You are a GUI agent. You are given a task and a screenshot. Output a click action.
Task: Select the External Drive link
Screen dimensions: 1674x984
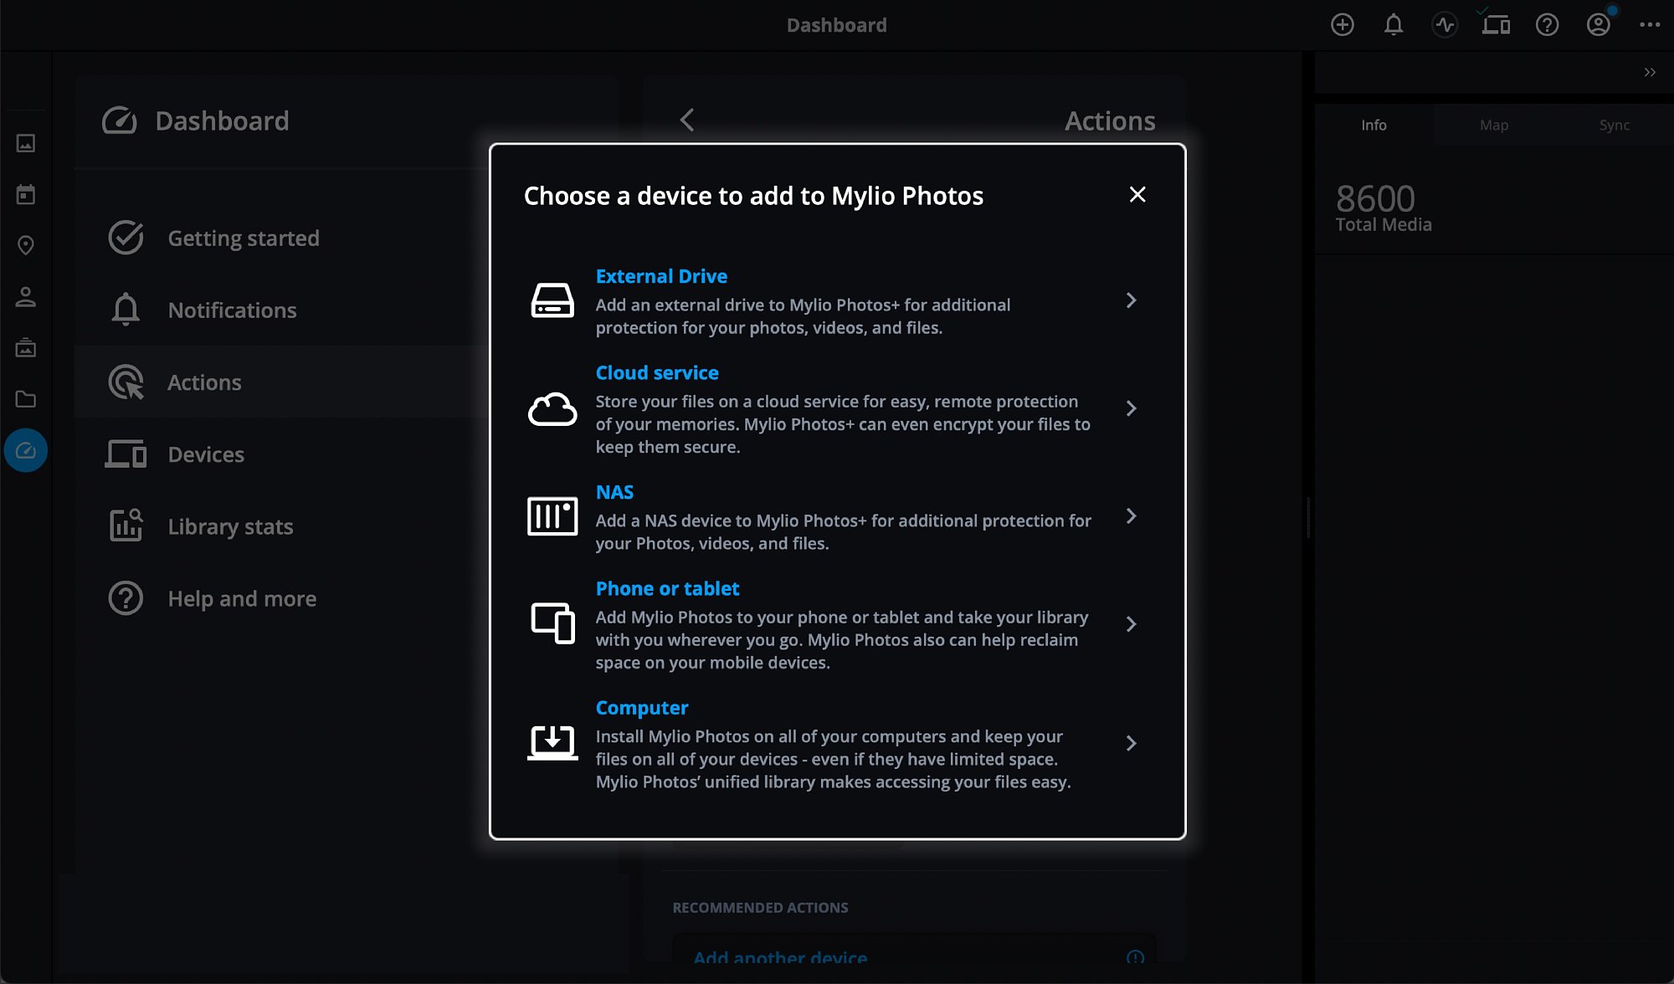coord(661,276)
